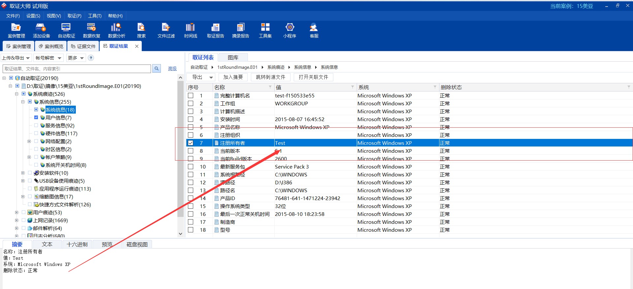Image resolution: width=633 pixels, height=289 pixels.
Task: Switch to the 磁盘视图 tab
Action: 137,244
